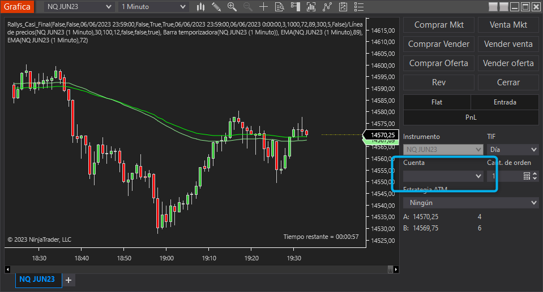Click Venta Mkt button
The height and width of the screenshot is (292, 543).
pyautogui.click(x=508, y=25)
